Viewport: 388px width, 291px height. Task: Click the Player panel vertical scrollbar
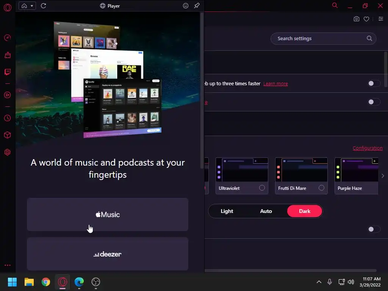coord(202,91)
